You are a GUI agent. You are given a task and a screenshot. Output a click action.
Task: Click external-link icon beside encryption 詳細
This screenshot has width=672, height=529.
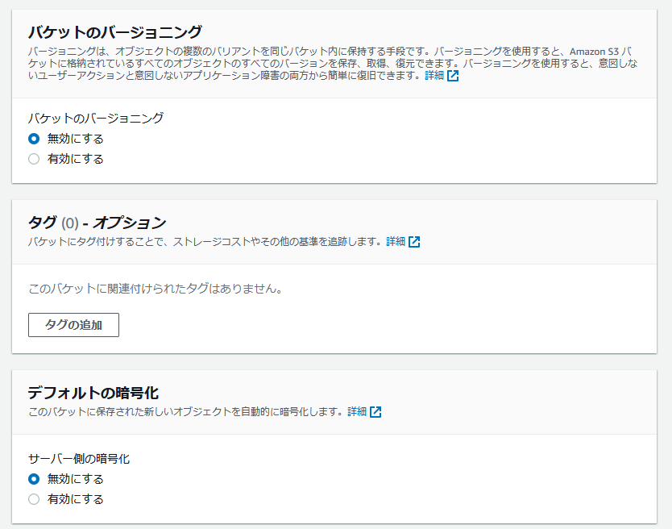pos(375,412)
